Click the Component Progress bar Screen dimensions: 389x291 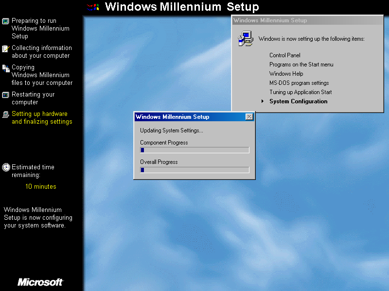coord(194,150)
